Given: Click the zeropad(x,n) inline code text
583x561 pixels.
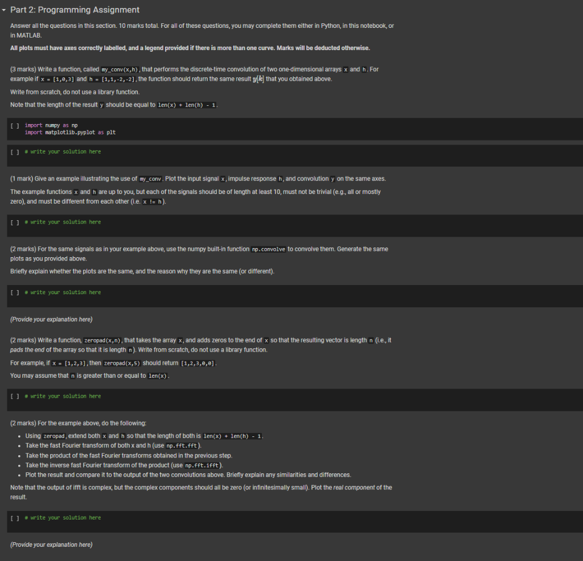Looking at the screenshot, I should click(102, 340).
